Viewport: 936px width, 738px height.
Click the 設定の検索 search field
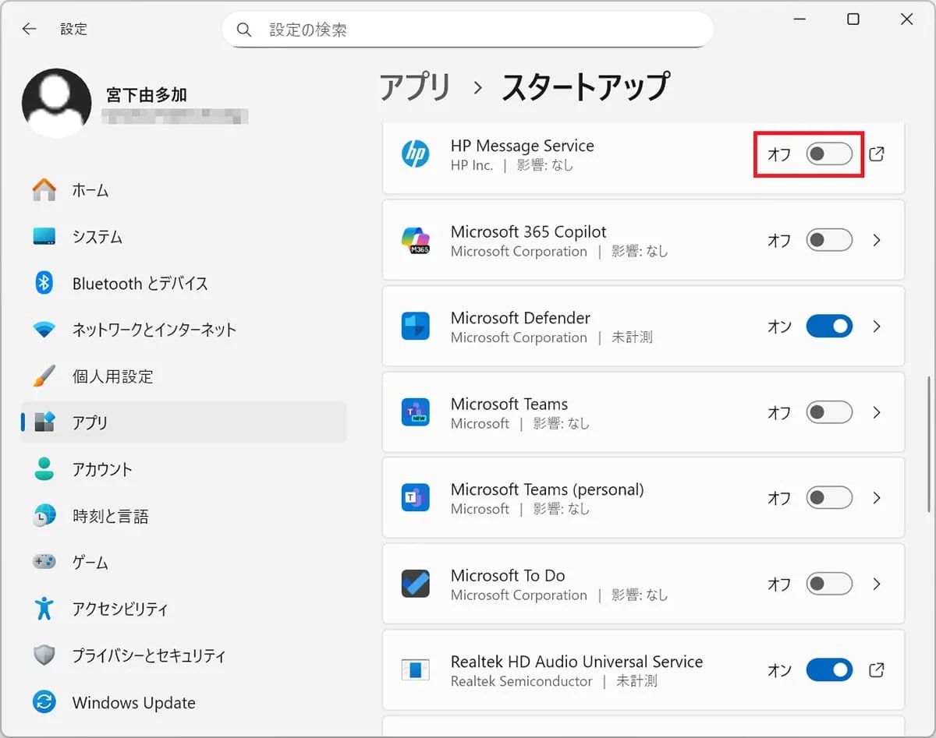pos(468,29)
